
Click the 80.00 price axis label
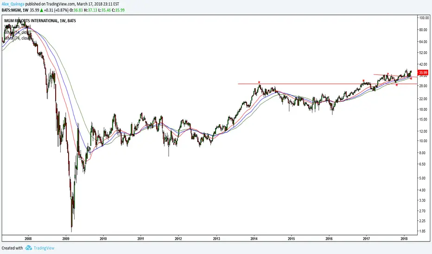(423, 30)
